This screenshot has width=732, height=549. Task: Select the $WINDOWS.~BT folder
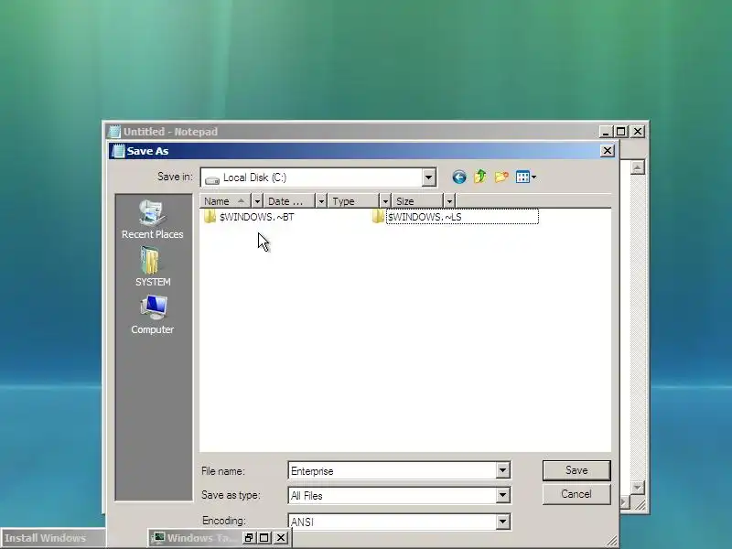249,217
